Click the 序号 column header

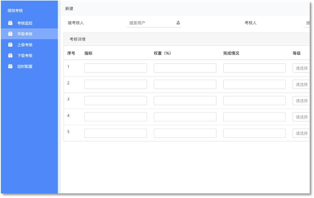pos(71,53)
